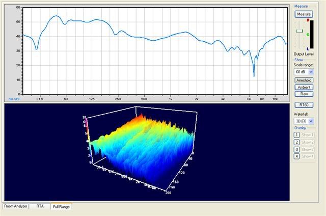The height and width of the screenshot is (216, 326).
Task: Select the Anechoic display mode
Action: [x=304, y=80]
